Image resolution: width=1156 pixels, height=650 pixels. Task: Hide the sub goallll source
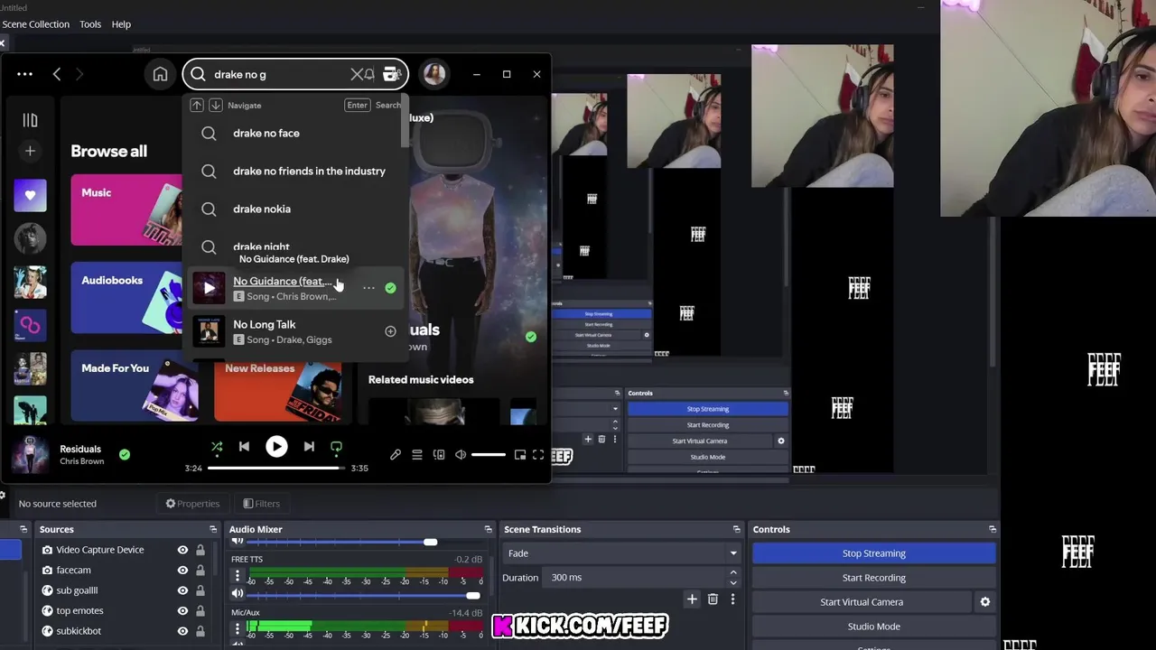coord(182,590)
